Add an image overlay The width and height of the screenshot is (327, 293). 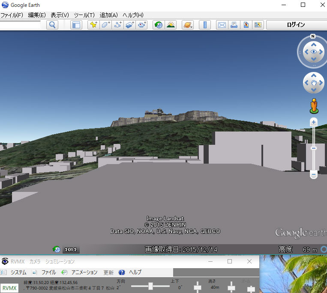pyautogui.click(x=130, y=25)
